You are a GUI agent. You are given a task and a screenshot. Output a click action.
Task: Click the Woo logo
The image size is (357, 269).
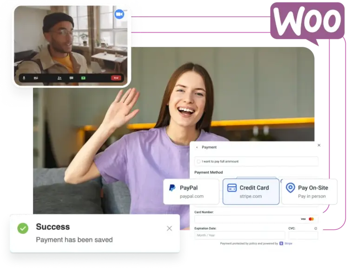307,23
